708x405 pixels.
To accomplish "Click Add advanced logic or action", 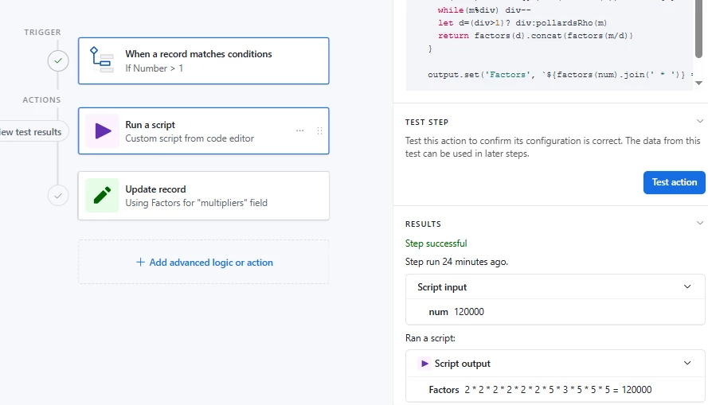I will click(211, 262).
